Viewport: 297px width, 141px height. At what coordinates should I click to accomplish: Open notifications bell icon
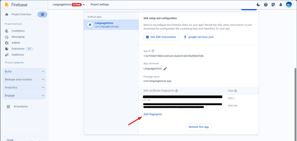pyautogui.click(x=281, y=5)
